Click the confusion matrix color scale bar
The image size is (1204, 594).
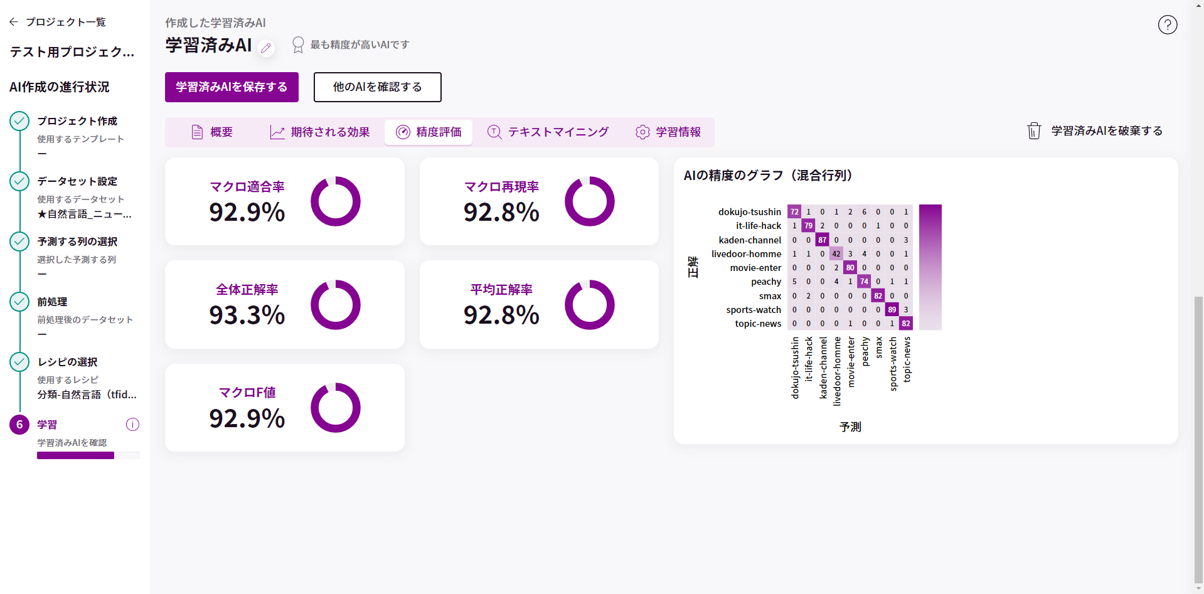point(930,267)
